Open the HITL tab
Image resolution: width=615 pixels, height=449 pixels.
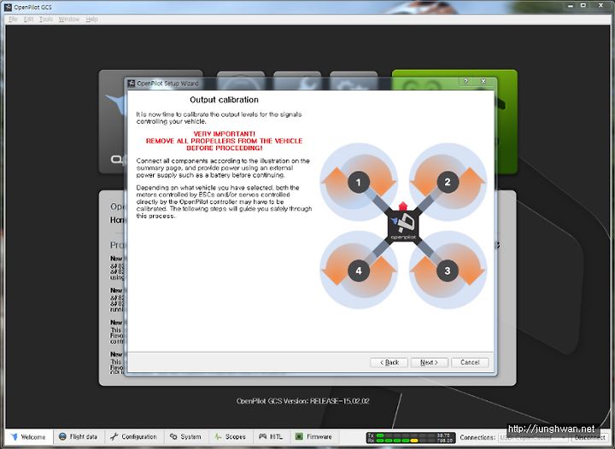(271, 436)
